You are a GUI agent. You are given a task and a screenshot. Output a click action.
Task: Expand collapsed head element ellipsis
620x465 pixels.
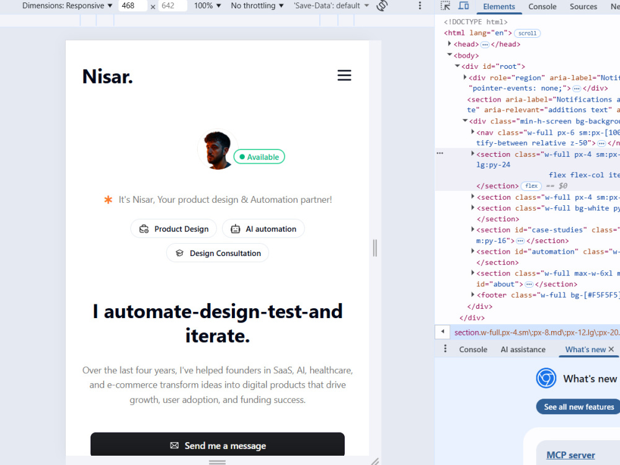pyautogui.click(x=485, y=44)
